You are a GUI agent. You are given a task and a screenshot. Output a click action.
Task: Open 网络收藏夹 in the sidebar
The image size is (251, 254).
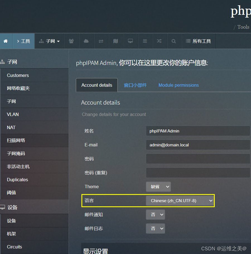pos(35,88)
